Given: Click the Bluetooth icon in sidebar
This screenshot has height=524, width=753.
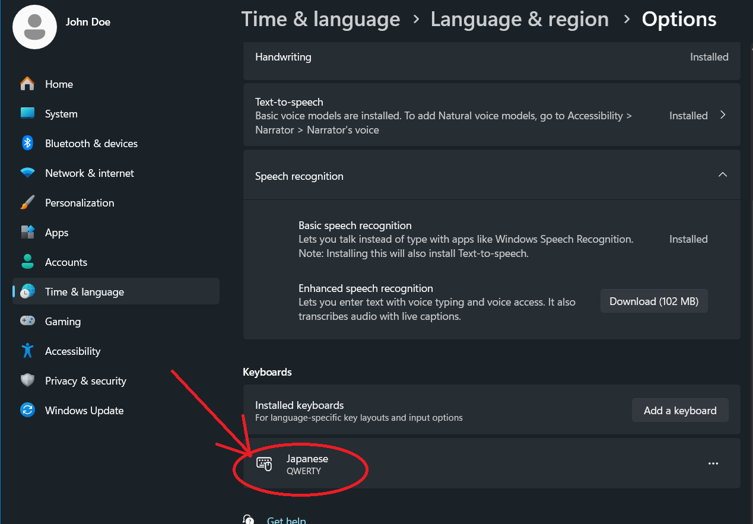Looking at the screenshot, I should pos(27,143).
